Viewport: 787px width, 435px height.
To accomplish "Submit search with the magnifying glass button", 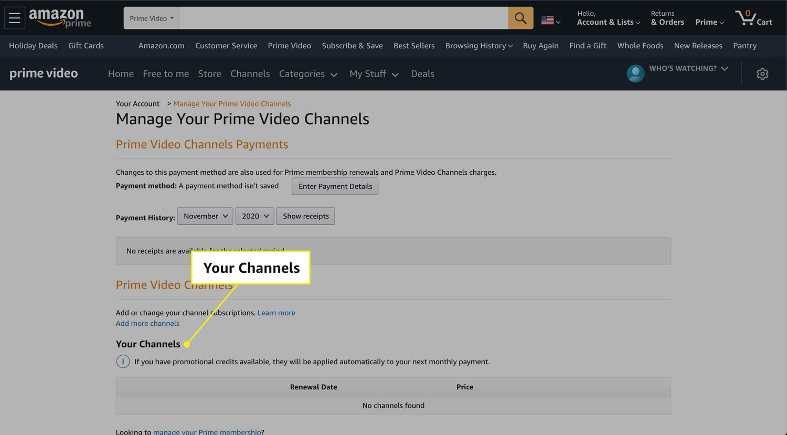I will (x=520, y=18).
